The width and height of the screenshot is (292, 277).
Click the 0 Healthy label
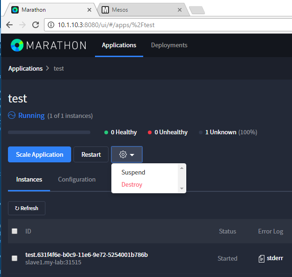pos(124,132)
